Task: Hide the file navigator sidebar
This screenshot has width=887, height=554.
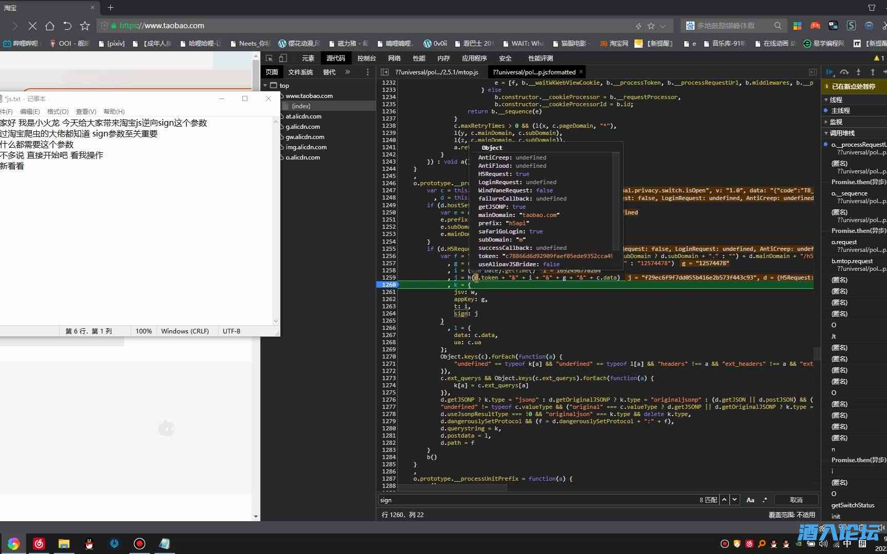Action: tap(384, 72)
